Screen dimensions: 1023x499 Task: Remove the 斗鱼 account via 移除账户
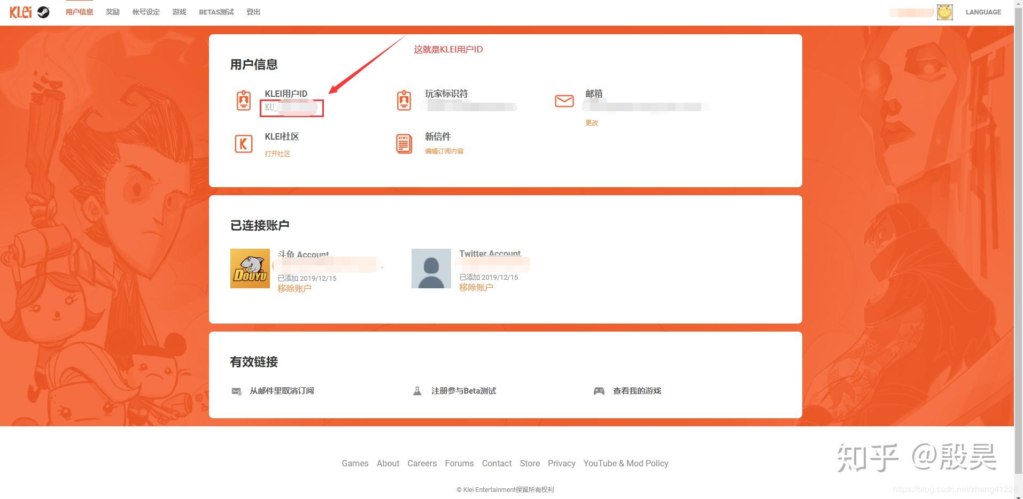click(x=294, y=288)
